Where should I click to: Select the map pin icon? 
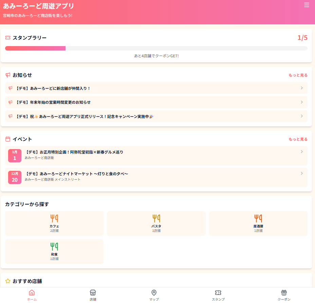[x=154, y=292]
